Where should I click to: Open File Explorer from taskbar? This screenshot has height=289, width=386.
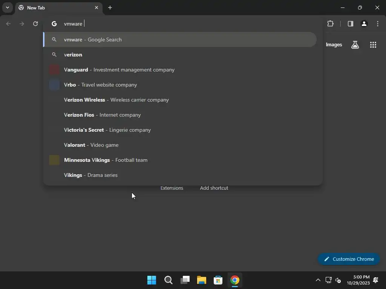pos(202,280)
